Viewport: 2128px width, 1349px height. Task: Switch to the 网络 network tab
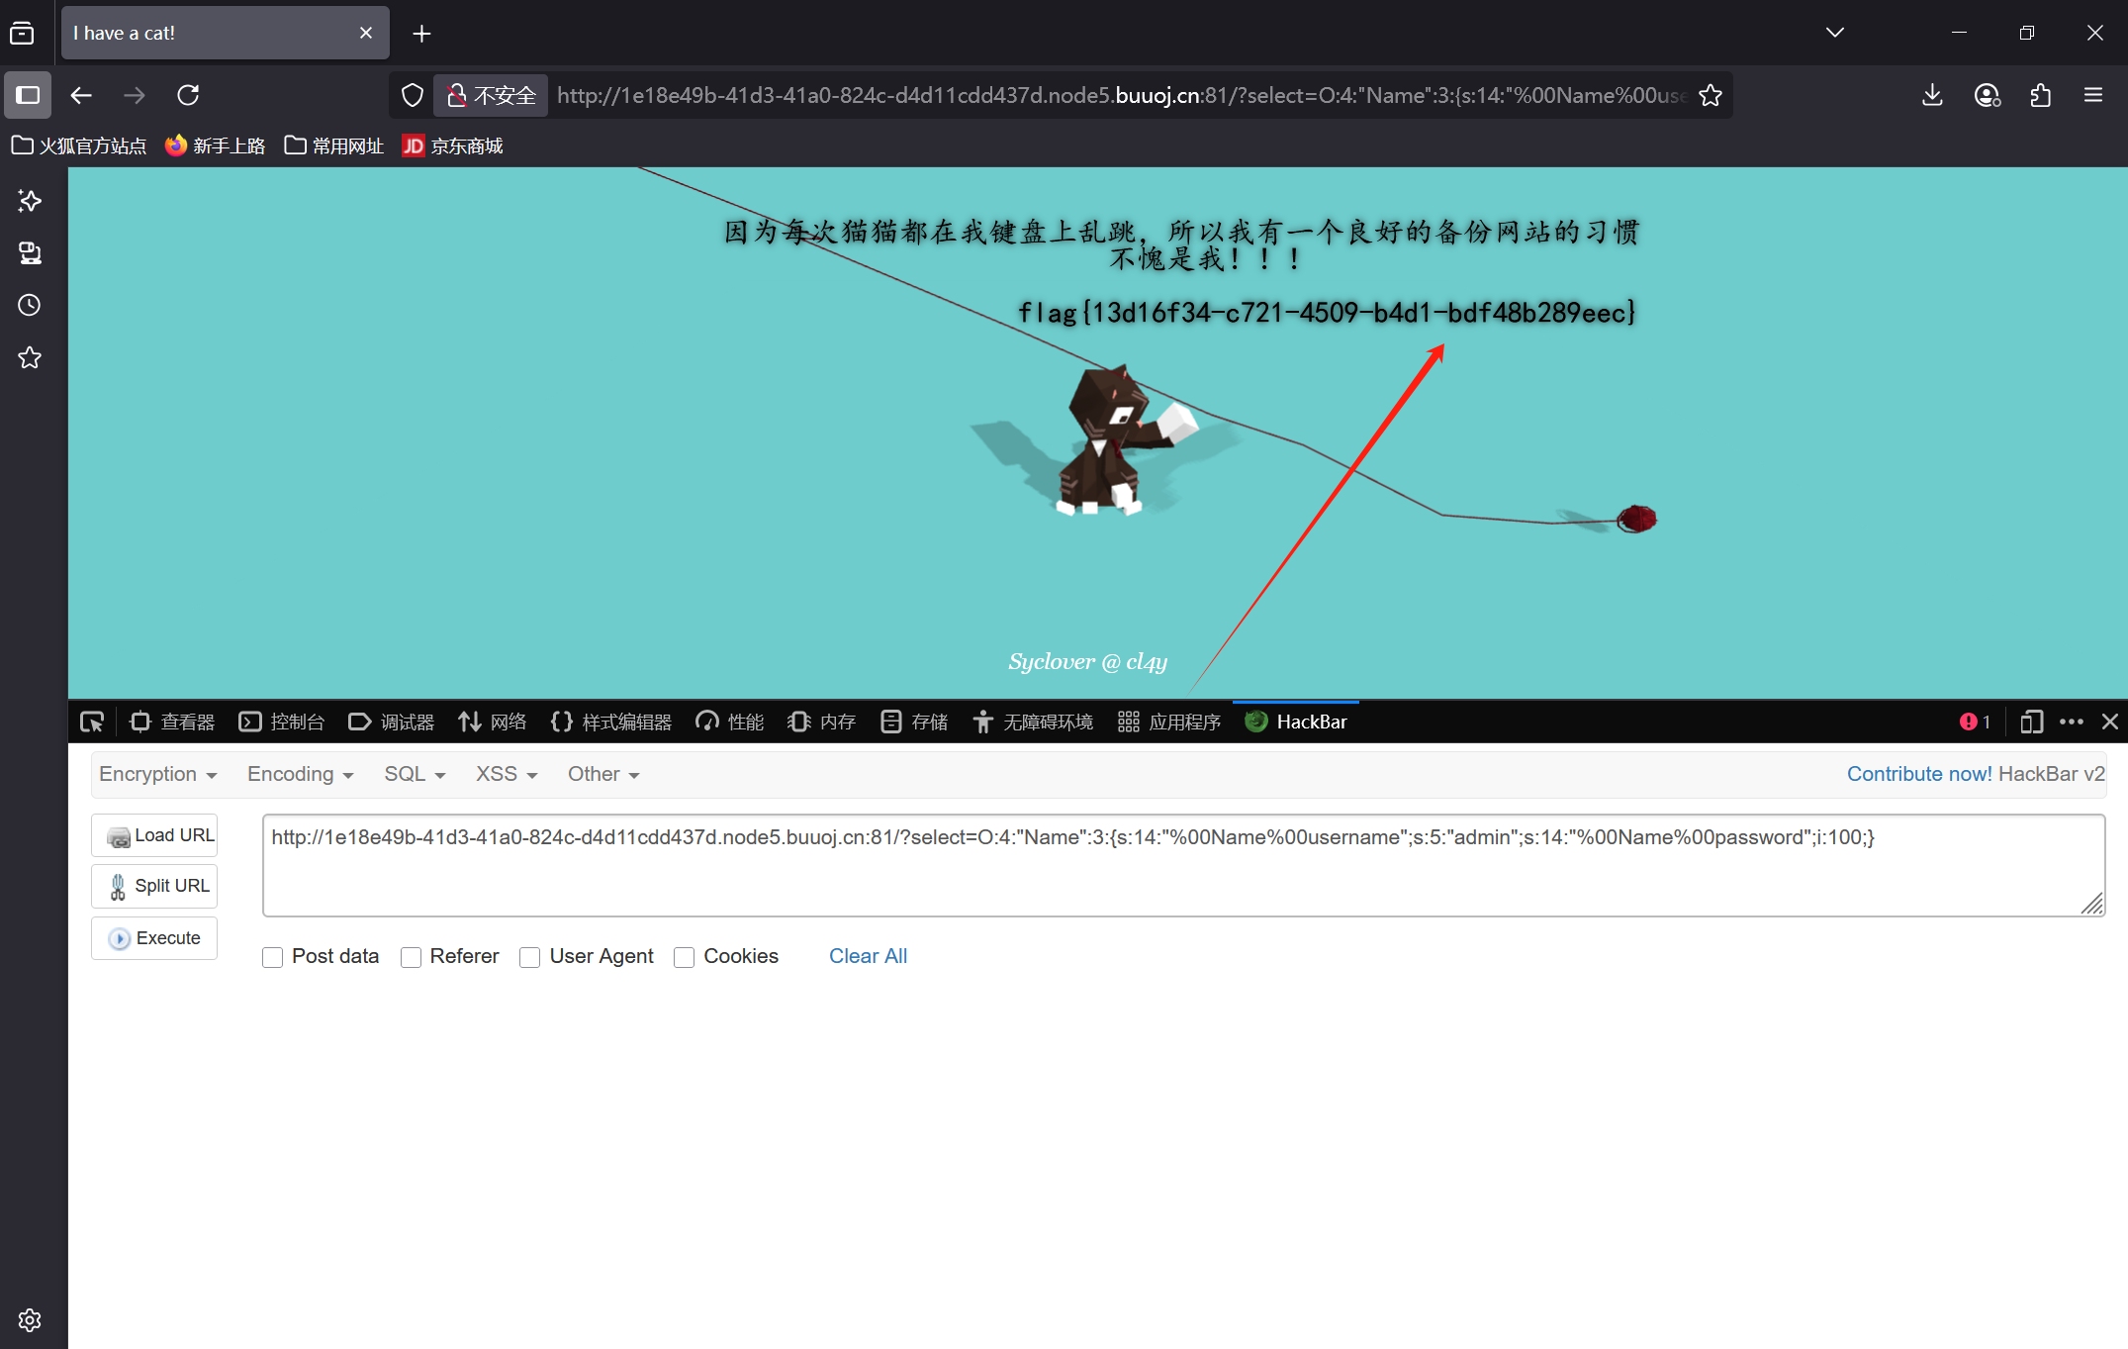pyautogui.click(x=493, y=722)
